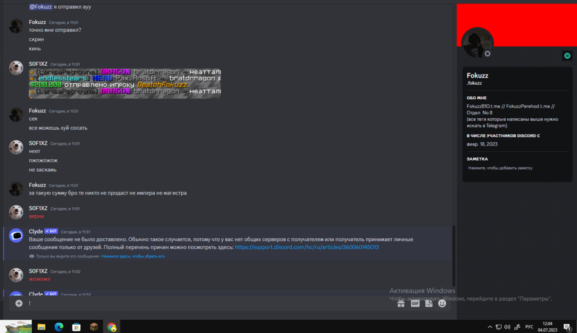Select the 'Обо мне' bio text
Screen dimensions: 577x333
point(512,116)
